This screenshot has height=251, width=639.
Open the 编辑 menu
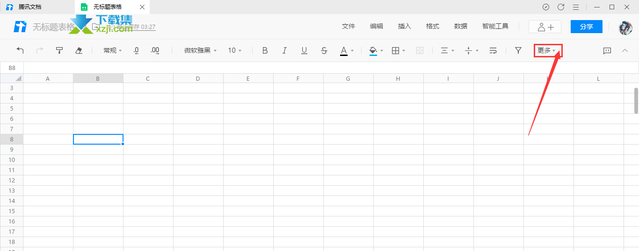tap(377, 27)
